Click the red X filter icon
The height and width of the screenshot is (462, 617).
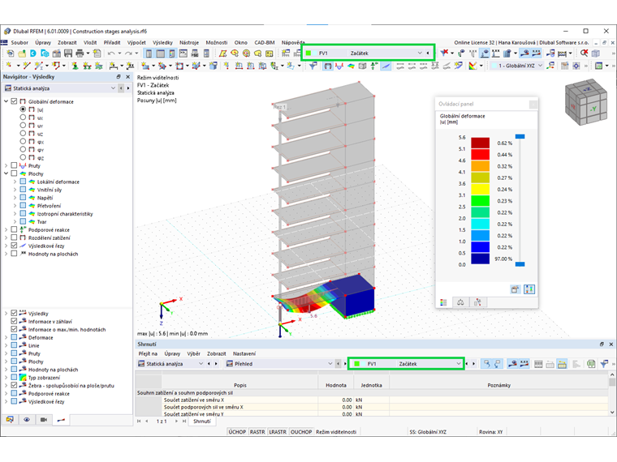tap(444, 53)
